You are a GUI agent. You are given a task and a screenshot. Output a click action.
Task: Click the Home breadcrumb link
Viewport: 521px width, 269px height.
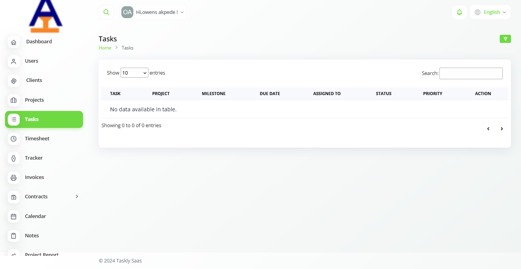tap(105, 48)
